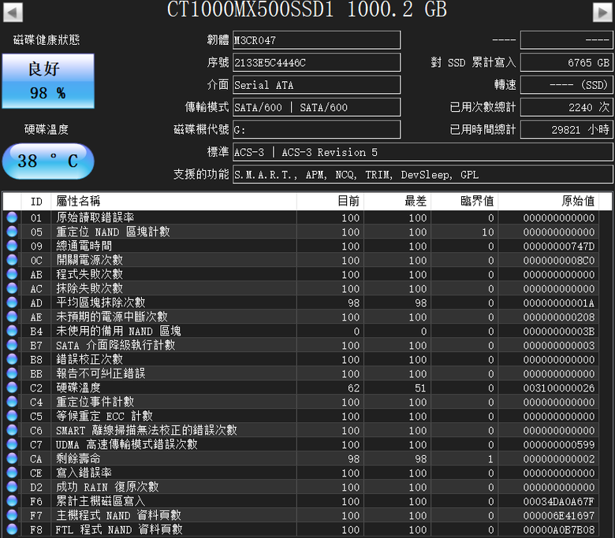Click the transfer mode field SATA/600 | SATA/600
The height and width of the screenshot is (538, 615).
(316, 107)
